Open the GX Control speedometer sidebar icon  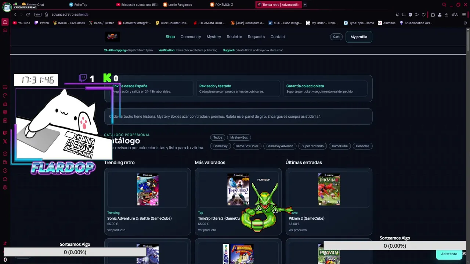[x=5, y=95]
